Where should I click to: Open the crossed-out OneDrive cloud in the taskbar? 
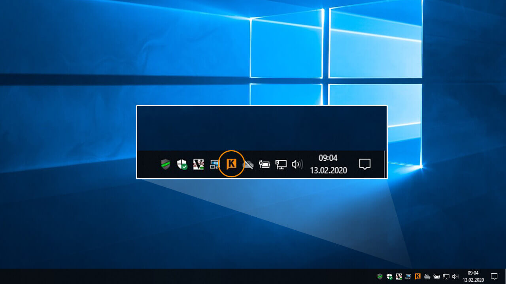click(427, 276)
